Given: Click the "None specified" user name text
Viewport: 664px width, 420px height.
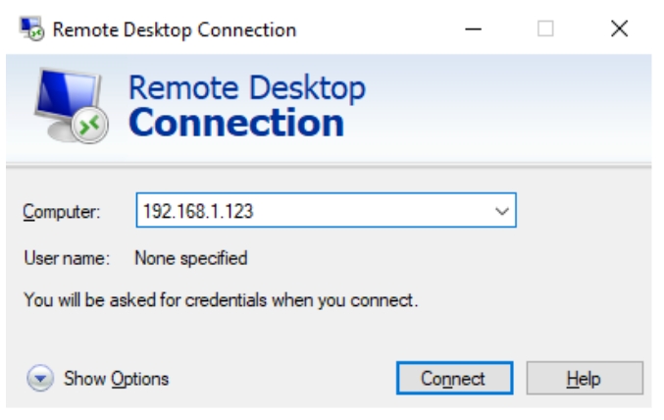Looking at the screenshot, I should click(x=190, y=259).
